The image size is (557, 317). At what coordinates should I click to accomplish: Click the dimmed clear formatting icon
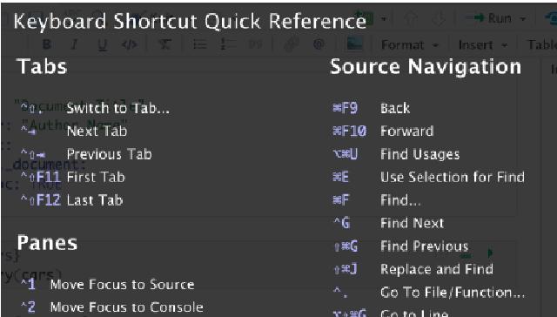click(x=164, y=44)
